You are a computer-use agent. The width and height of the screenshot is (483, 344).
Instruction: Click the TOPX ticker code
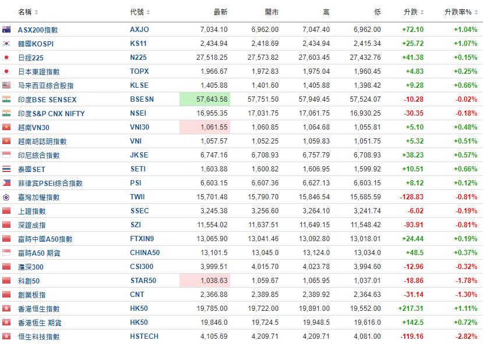(x=139, y=71)
